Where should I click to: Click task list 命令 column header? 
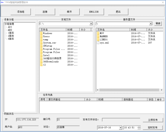160,99
